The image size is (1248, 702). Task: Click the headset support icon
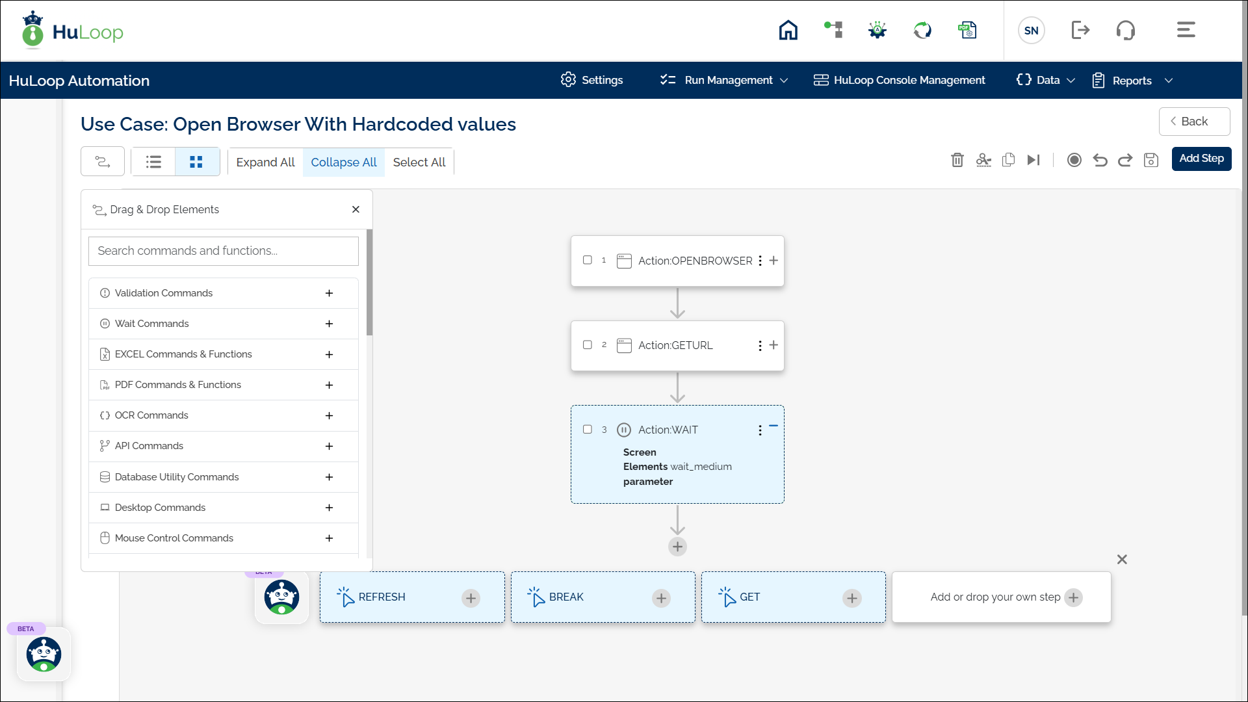click(1125, 30)
